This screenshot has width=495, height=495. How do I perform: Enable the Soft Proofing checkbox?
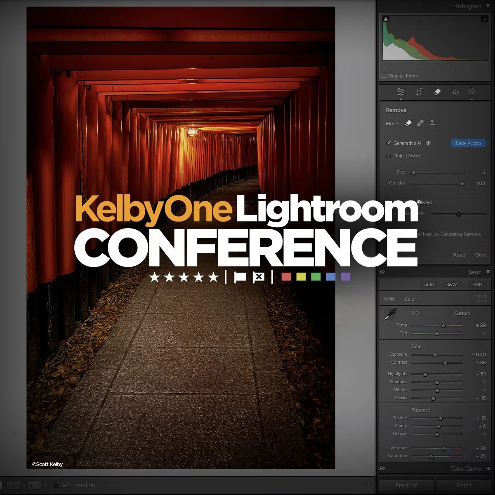tap(56, 486)
